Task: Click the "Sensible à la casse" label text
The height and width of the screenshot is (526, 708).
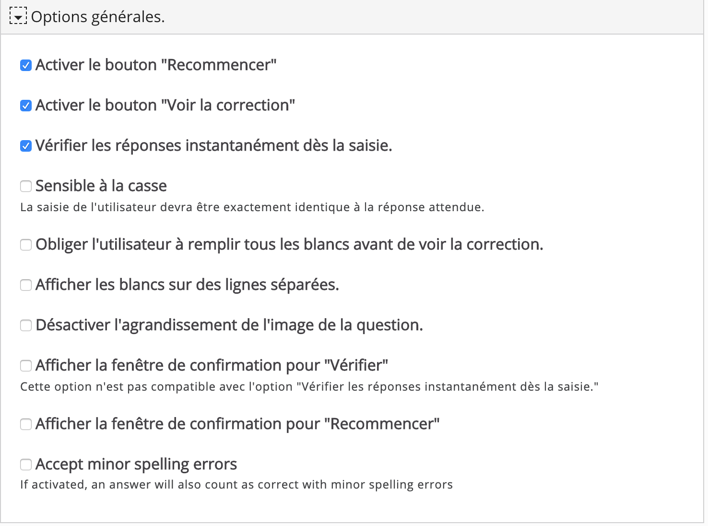Action: 101,186
